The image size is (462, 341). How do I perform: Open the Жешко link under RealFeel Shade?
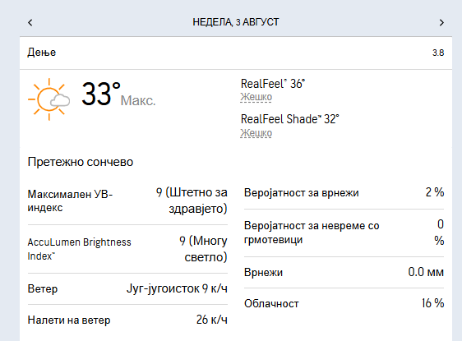[256, 133]
